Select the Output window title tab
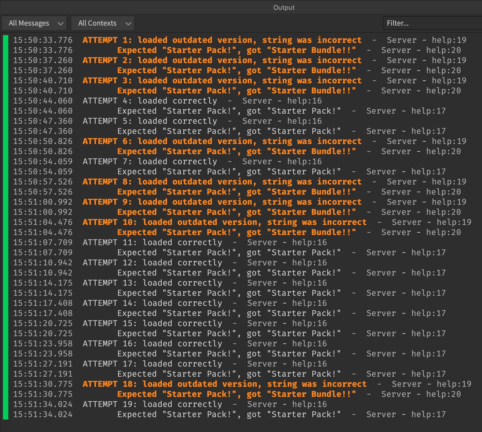 click(284, 7)
